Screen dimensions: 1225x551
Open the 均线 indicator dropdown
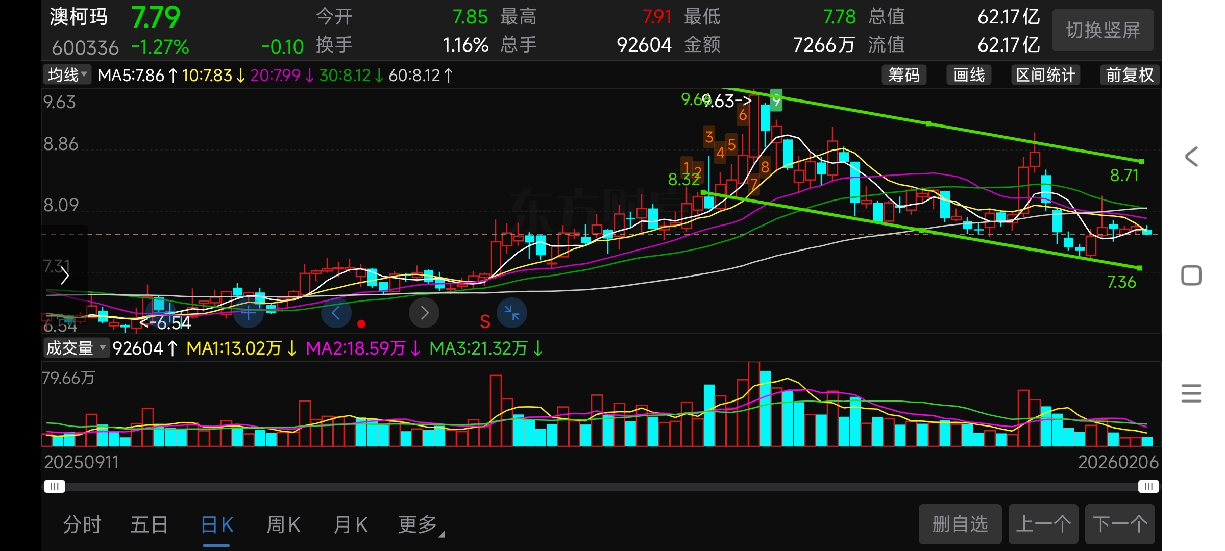click(67, 75)
